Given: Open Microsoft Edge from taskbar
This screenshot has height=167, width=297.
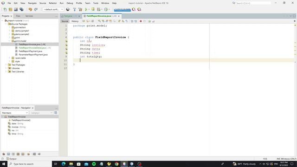Looking at the screenshot, I should (64, 164).
